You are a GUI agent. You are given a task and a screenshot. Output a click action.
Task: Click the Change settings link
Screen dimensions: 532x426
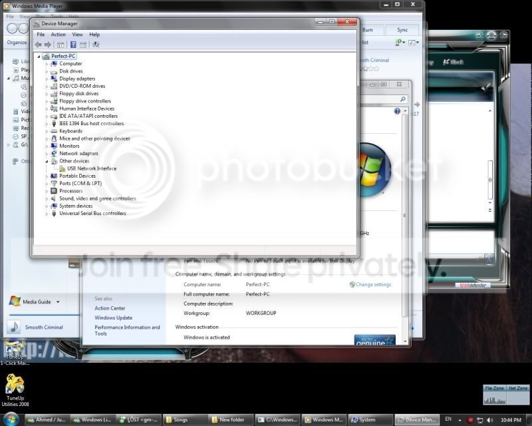373,284
